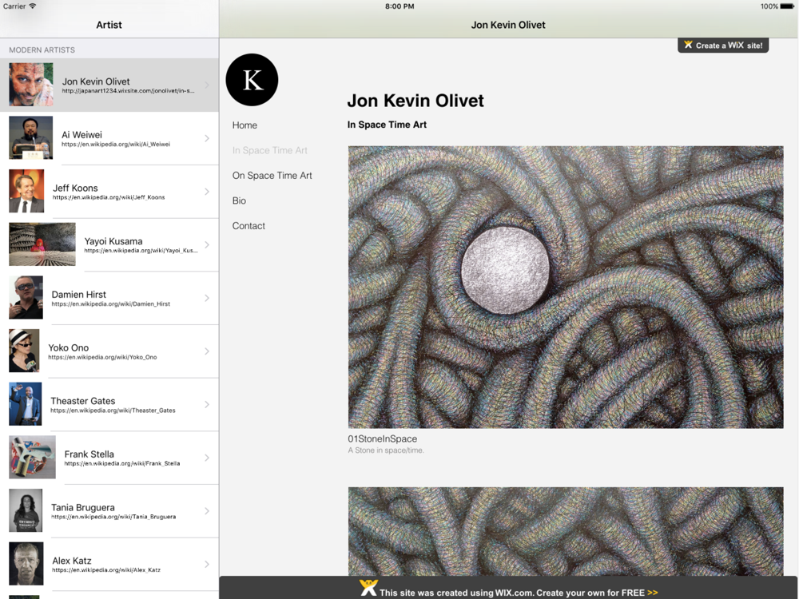
Task: Select the Jeff Koons artist name
Action: pyautogui.click(x=75, y=188)
